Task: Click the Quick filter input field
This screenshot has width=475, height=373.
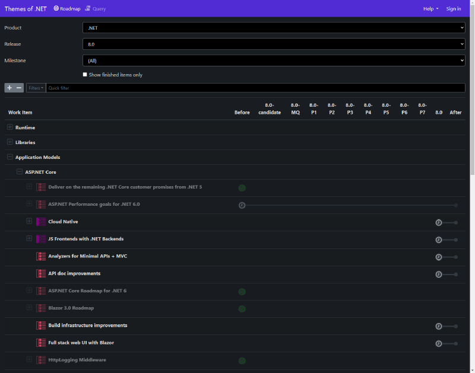Action: click(255, 88)
